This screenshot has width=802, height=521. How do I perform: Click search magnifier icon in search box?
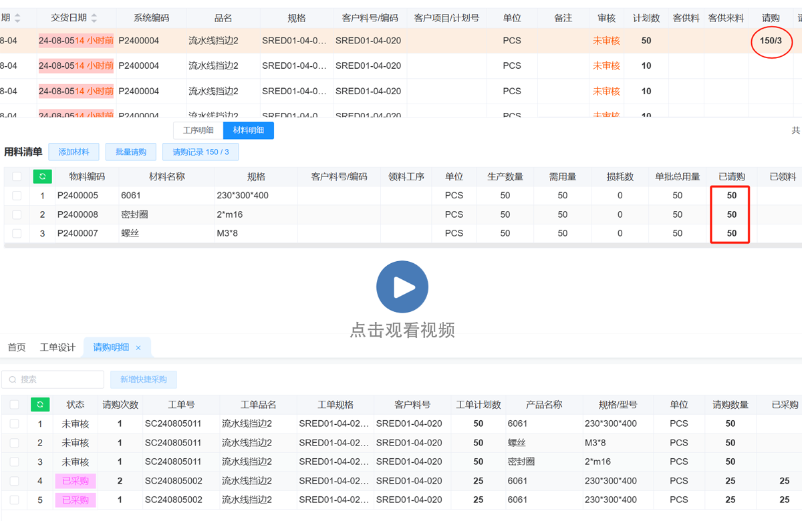(x=13, y=379)
